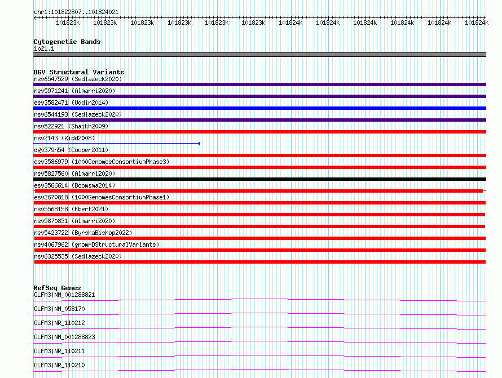Image resolution: width=502 pixels, height=378 pixels.
Task: Select the thin blue nsv2143 (Kidd2008) line
Action: click(117, 144)
